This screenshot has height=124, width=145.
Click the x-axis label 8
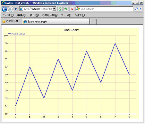point(129,117)
